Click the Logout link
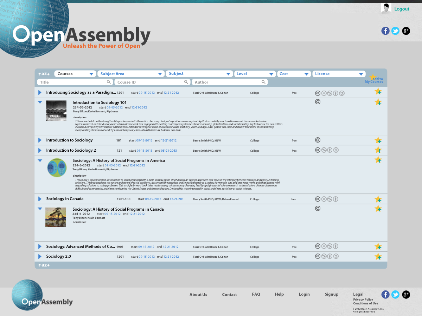The image size is (422, 316). (402, 9)
